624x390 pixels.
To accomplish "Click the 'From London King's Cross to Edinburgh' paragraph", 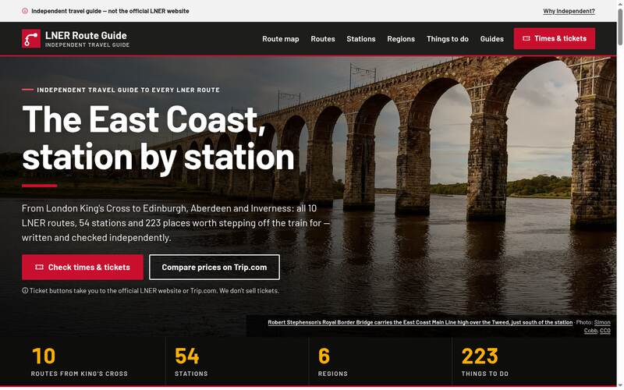I will (175, 223).
